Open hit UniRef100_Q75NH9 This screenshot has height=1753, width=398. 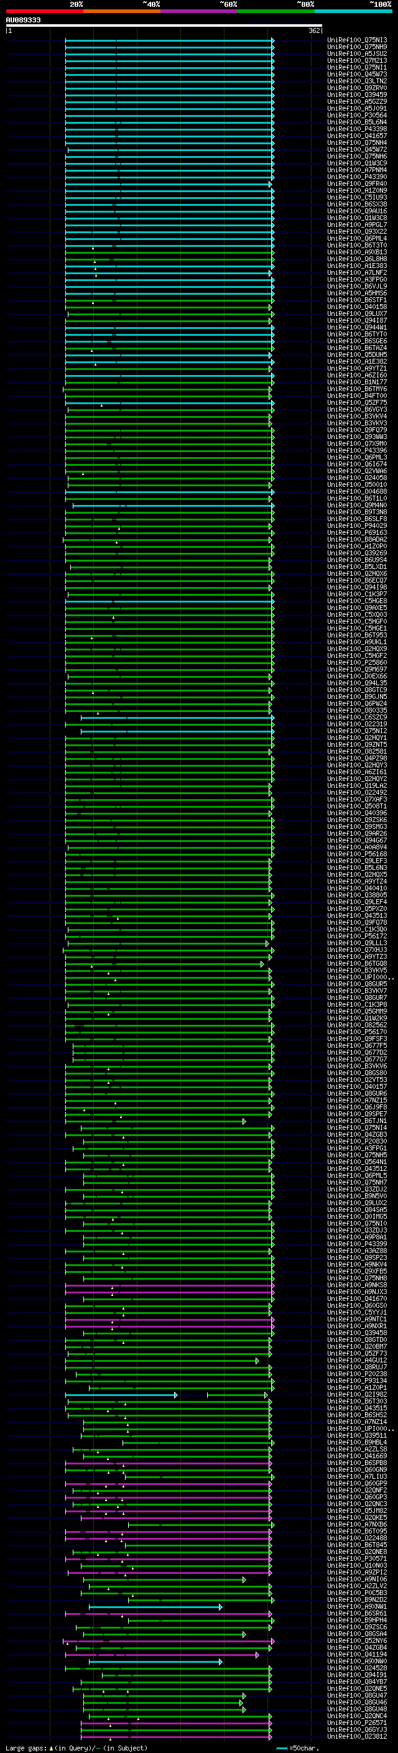pos(357,47)
